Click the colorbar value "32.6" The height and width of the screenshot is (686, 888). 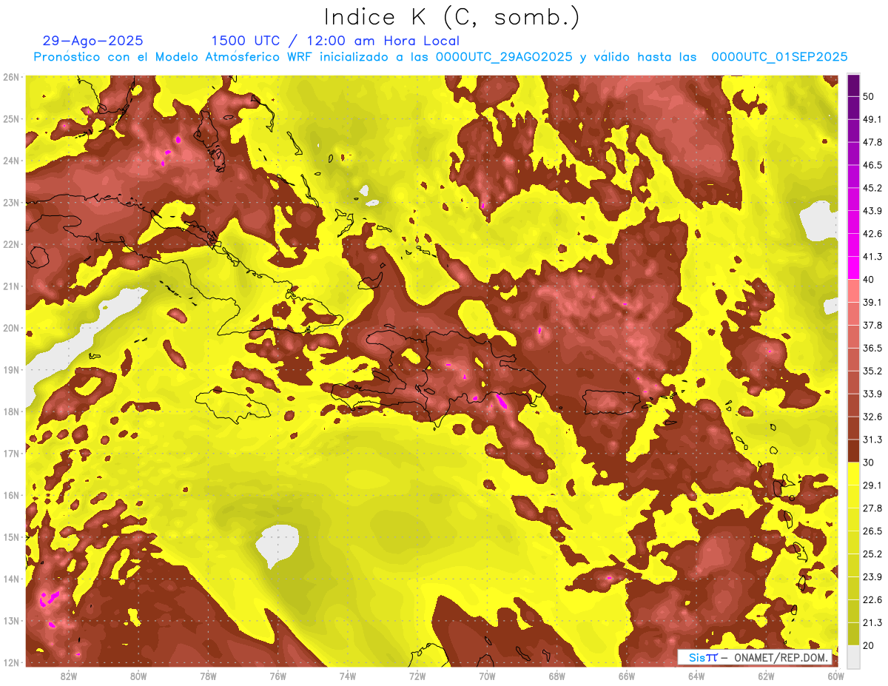[872, 417]
